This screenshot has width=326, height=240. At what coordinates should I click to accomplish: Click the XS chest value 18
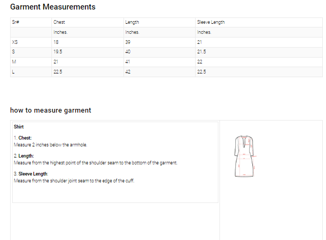tap(56, 42)
